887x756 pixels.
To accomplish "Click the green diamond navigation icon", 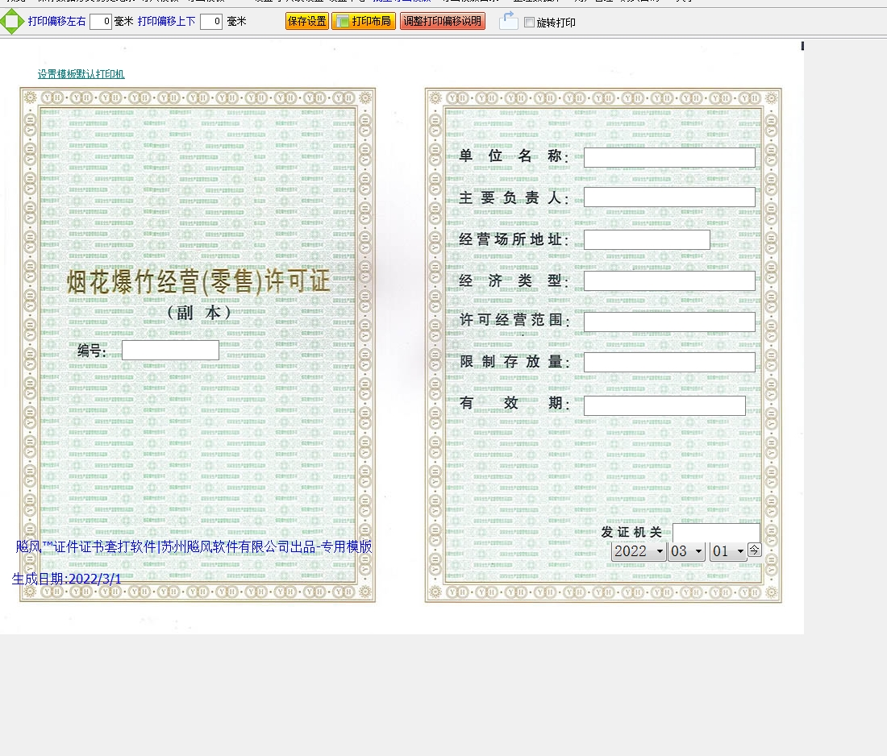I will point(11,22).
